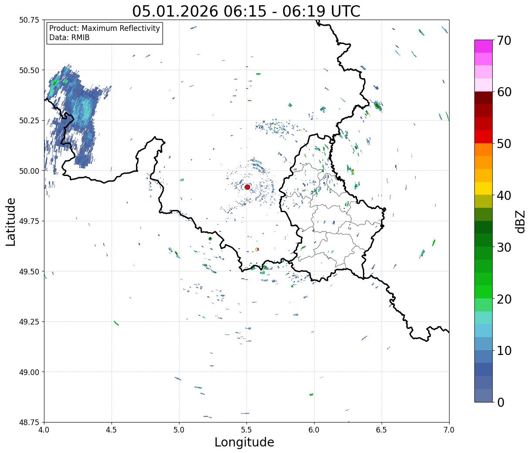Click the latitude tick label 50.25
The height and width of the screenshot is (453, 531).
tap(29, 121)
